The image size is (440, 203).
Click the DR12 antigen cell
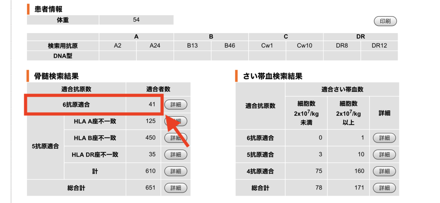pos(379,46)
